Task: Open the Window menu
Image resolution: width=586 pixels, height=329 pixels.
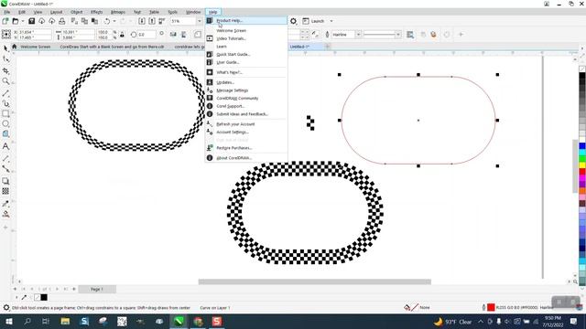Action: [x=193, y=12]
